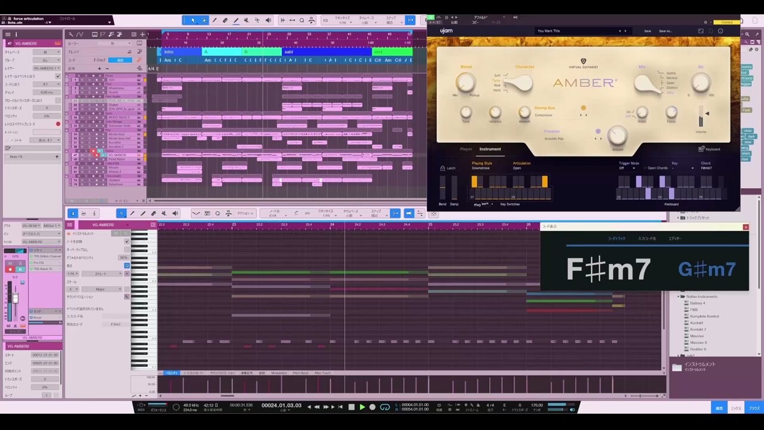Click the VG-AMBER2 channel fader
The image size is (764, 430).
point(16,298)
